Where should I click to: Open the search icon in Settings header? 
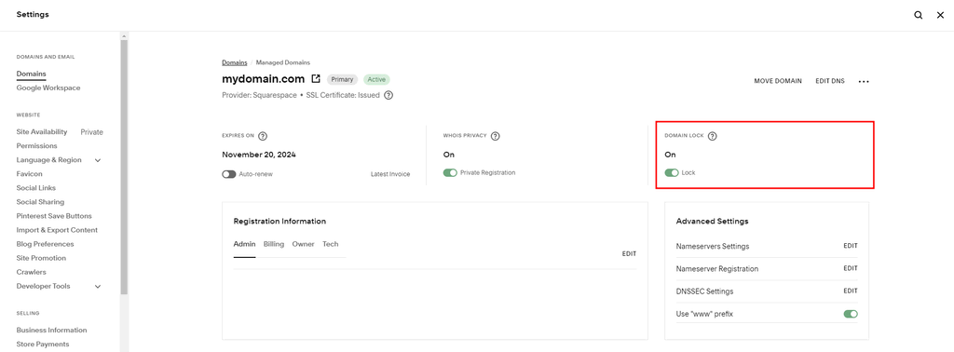[x=918, y=15]
